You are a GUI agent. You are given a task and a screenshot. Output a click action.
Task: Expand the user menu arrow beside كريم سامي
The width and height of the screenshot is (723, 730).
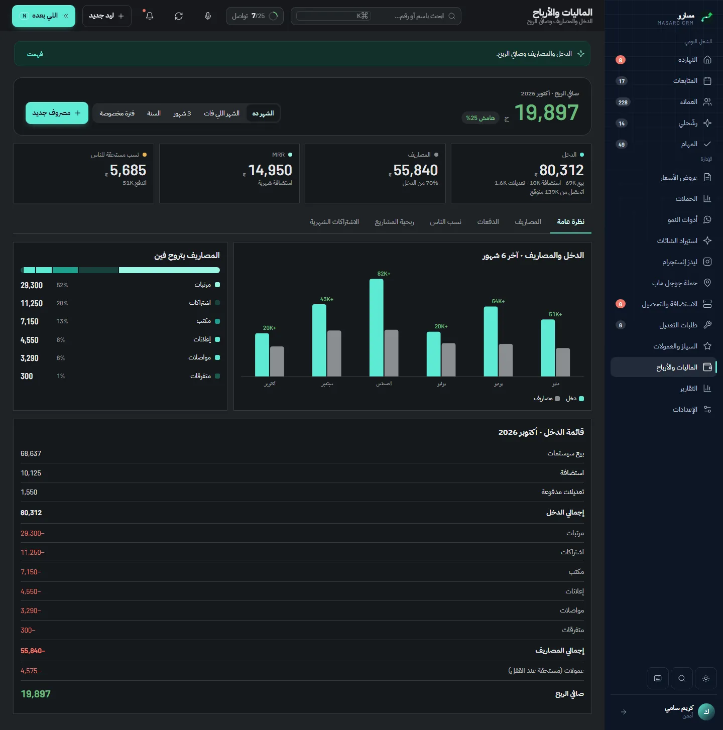(x=624, y=712)
